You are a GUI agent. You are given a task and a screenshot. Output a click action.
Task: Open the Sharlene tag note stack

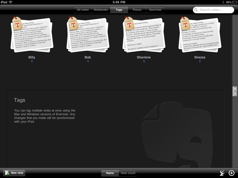(144, 34)
